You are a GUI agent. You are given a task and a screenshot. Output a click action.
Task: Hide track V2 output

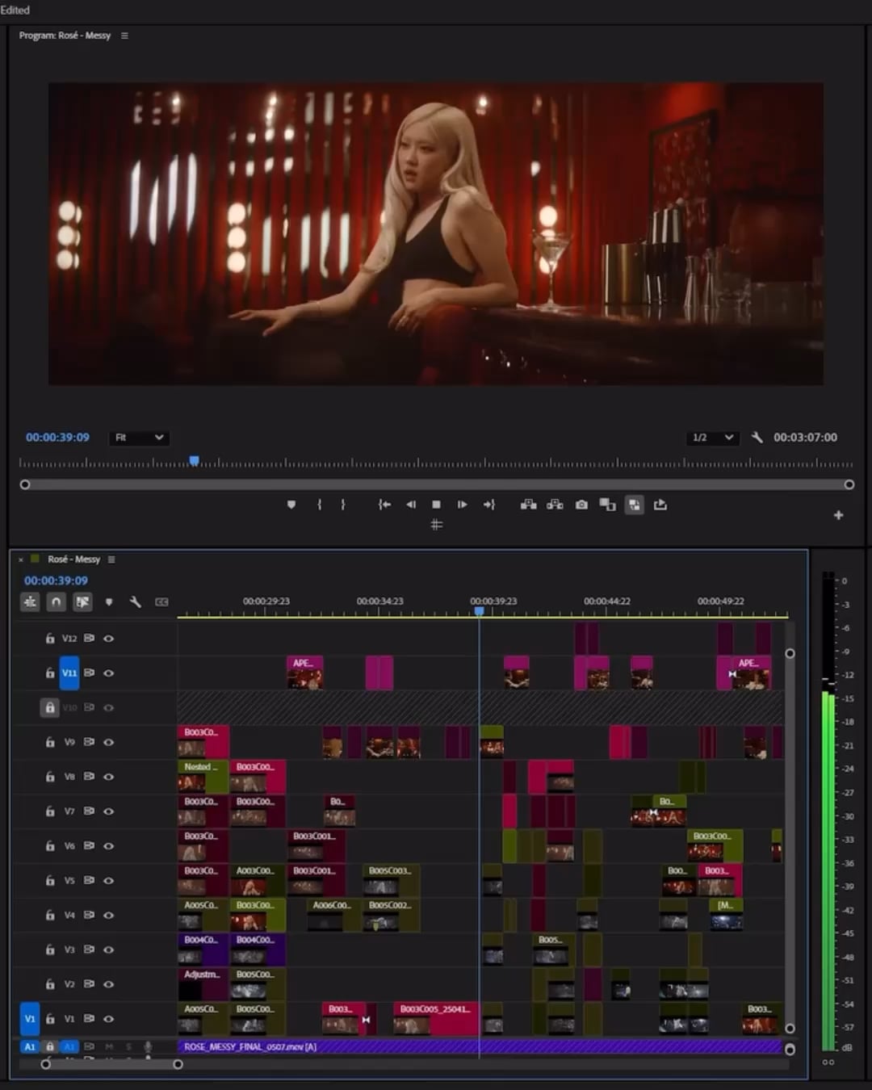point(108,984)
